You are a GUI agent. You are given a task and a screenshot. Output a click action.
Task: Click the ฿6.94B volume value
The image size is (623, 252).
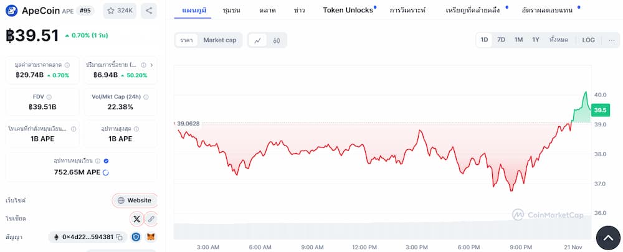coord(106,75)
